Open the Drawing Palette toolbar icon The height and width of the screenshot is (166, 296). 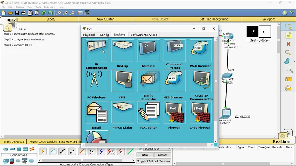(x=80, y=13)
